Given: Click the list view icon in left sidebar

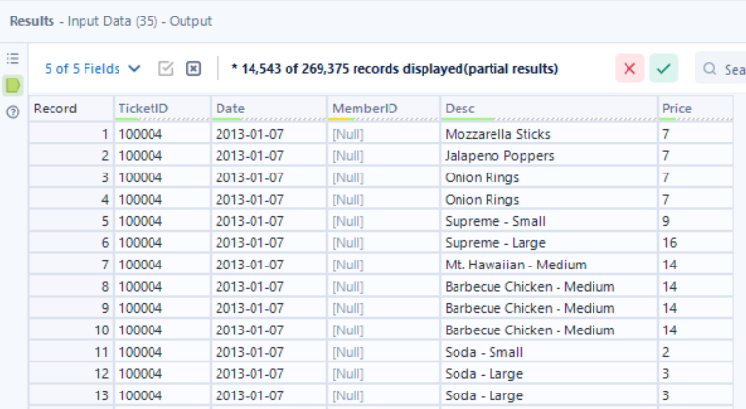Looking at the screenshot, I should point(14,59).
